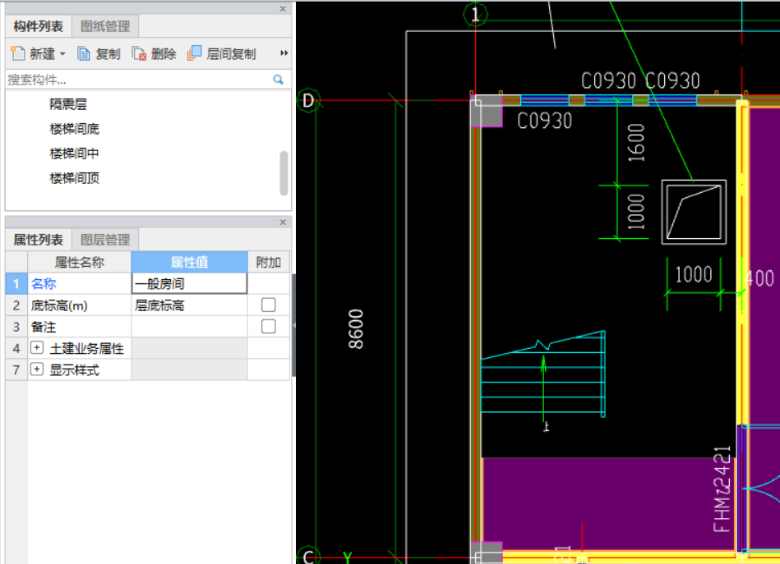Select the cyan staircase symbol in drawing
The width and height of the screenshot is (780, 564).
pyautogui.click(x=543, y=374)
